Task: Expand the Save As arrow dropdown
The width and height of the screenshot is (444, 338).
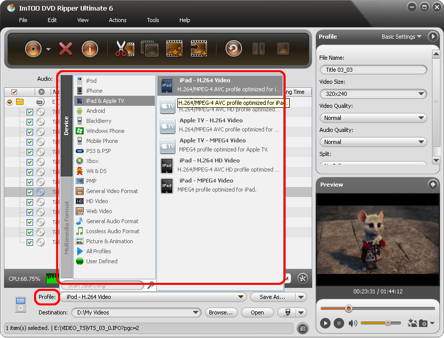Action: (301, 297)
